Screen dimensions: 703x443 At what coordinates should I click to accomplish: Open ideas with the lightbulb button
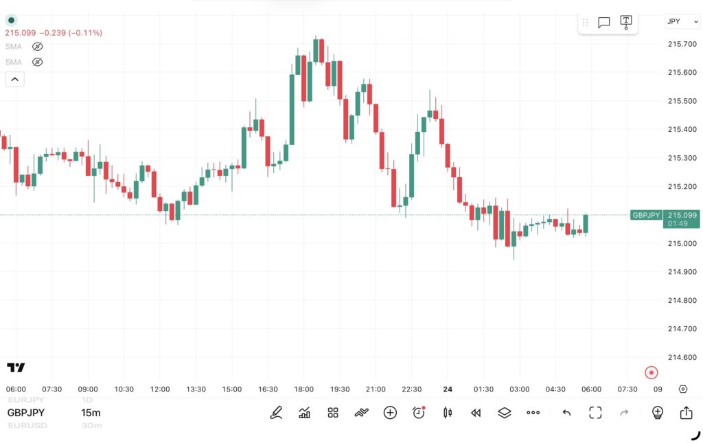(656, 412)
